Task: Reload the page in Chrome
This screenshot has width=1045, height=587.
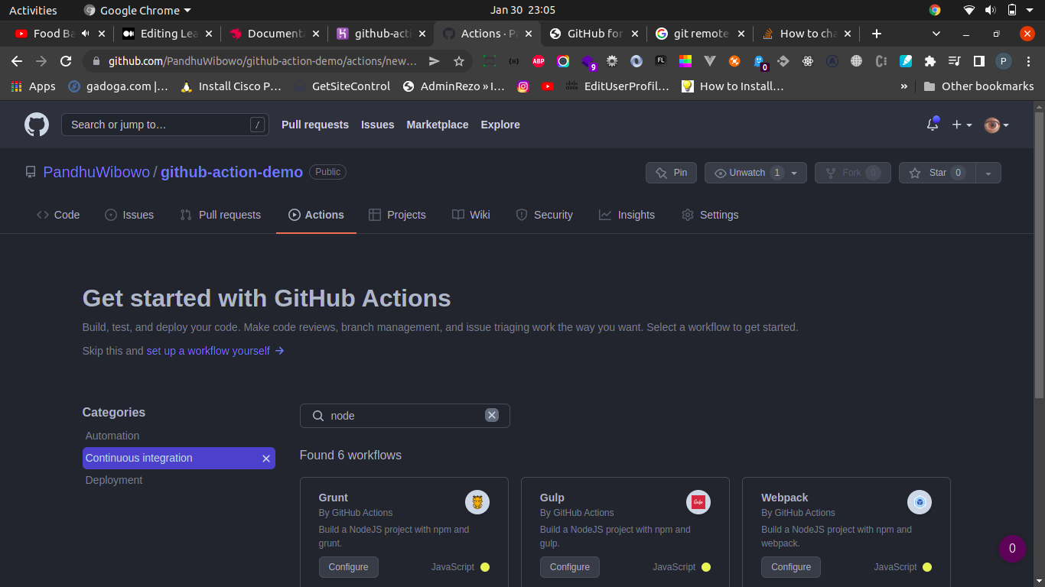Action: coord(66,61)
